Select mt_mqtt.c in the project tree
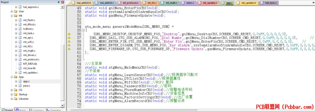 [x=29, y=51]
